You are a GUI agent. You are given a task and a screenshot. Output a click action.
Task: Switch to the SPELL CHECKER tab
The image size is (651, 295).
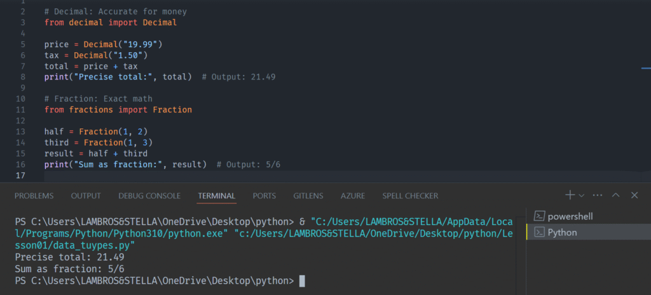click(x=410, y=196)
